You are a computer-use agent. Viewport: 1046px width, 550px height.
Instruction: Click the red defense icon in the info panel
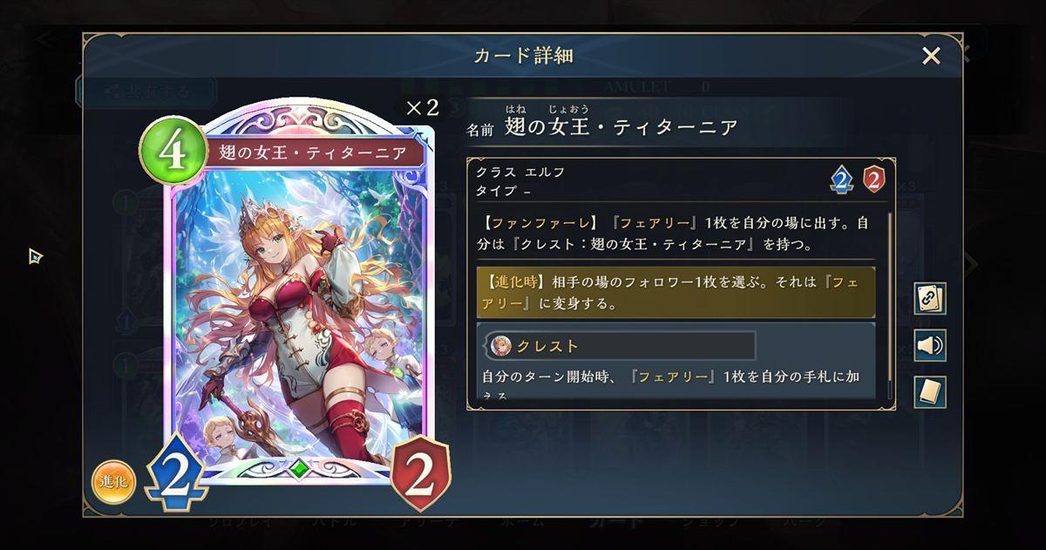[873, 180]
